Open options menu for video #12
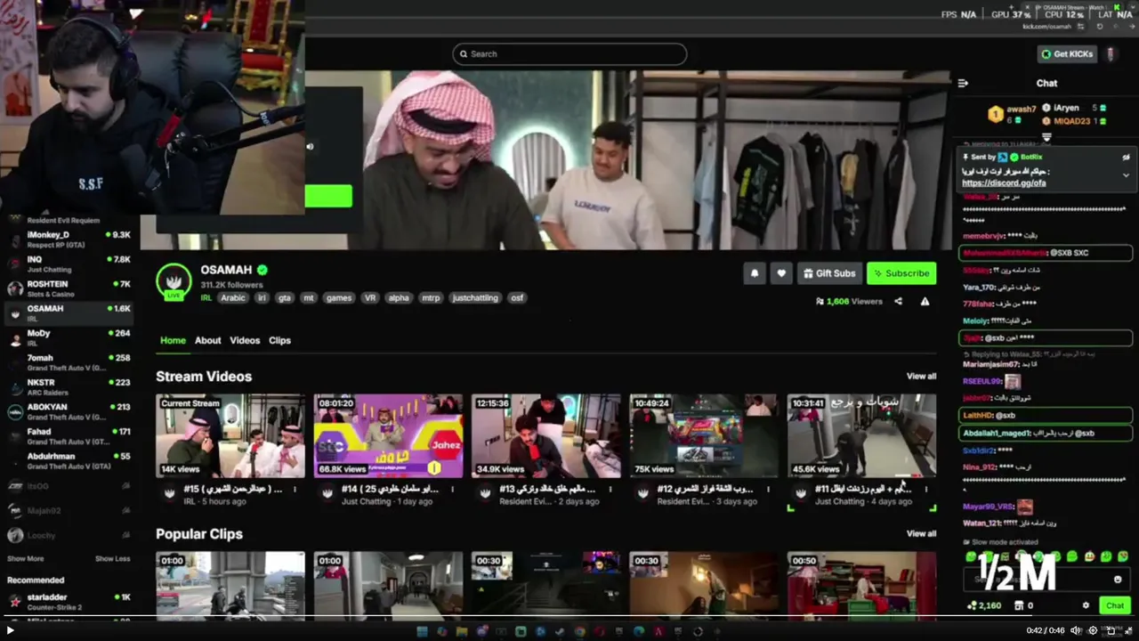This screenshot has height=641, width=1139. click(x=768, y=490)
